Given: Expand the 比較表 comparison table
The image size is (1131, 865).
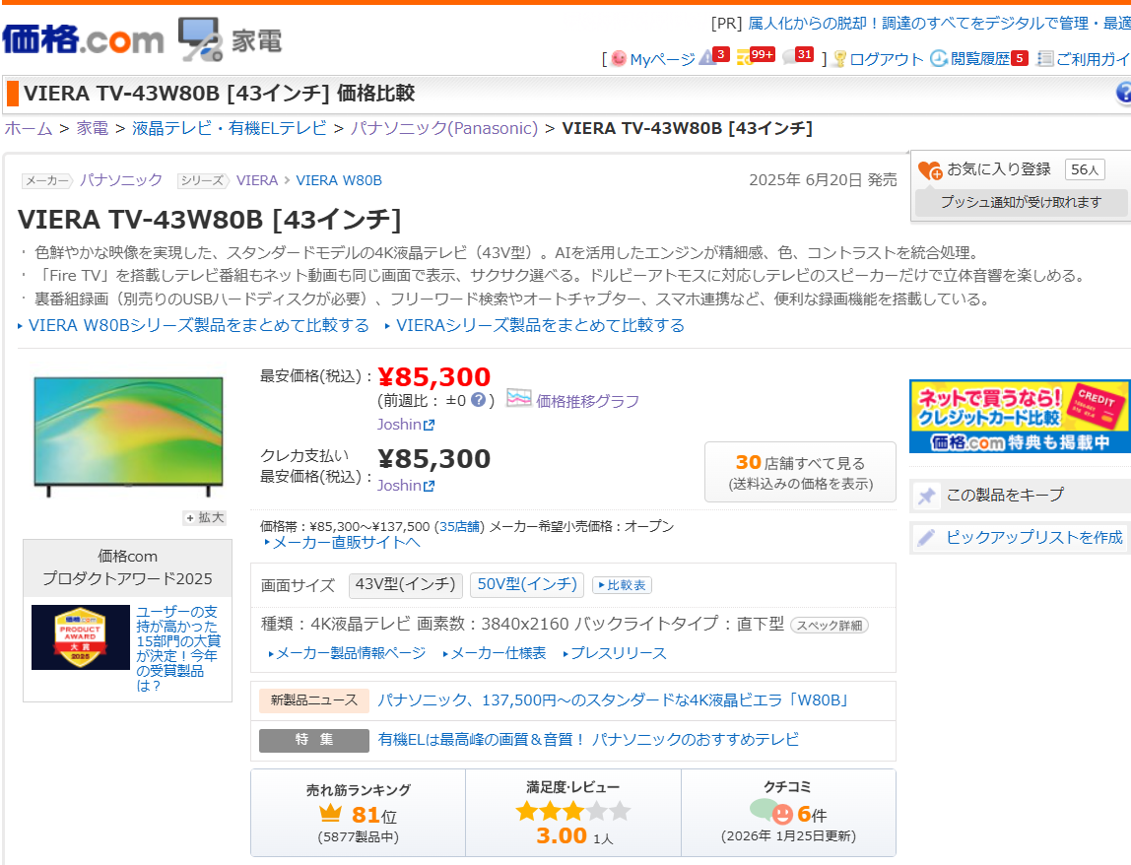Looking at the screenshot, I should (622, 585).
